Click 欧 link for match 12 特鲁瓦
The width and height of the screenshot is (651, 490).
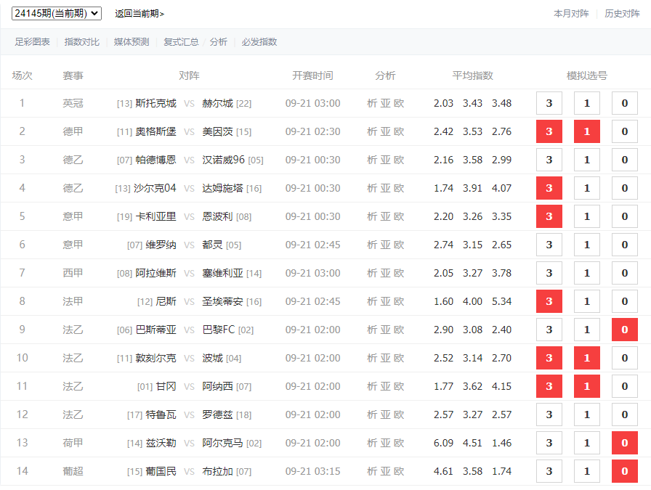point(399,415)
